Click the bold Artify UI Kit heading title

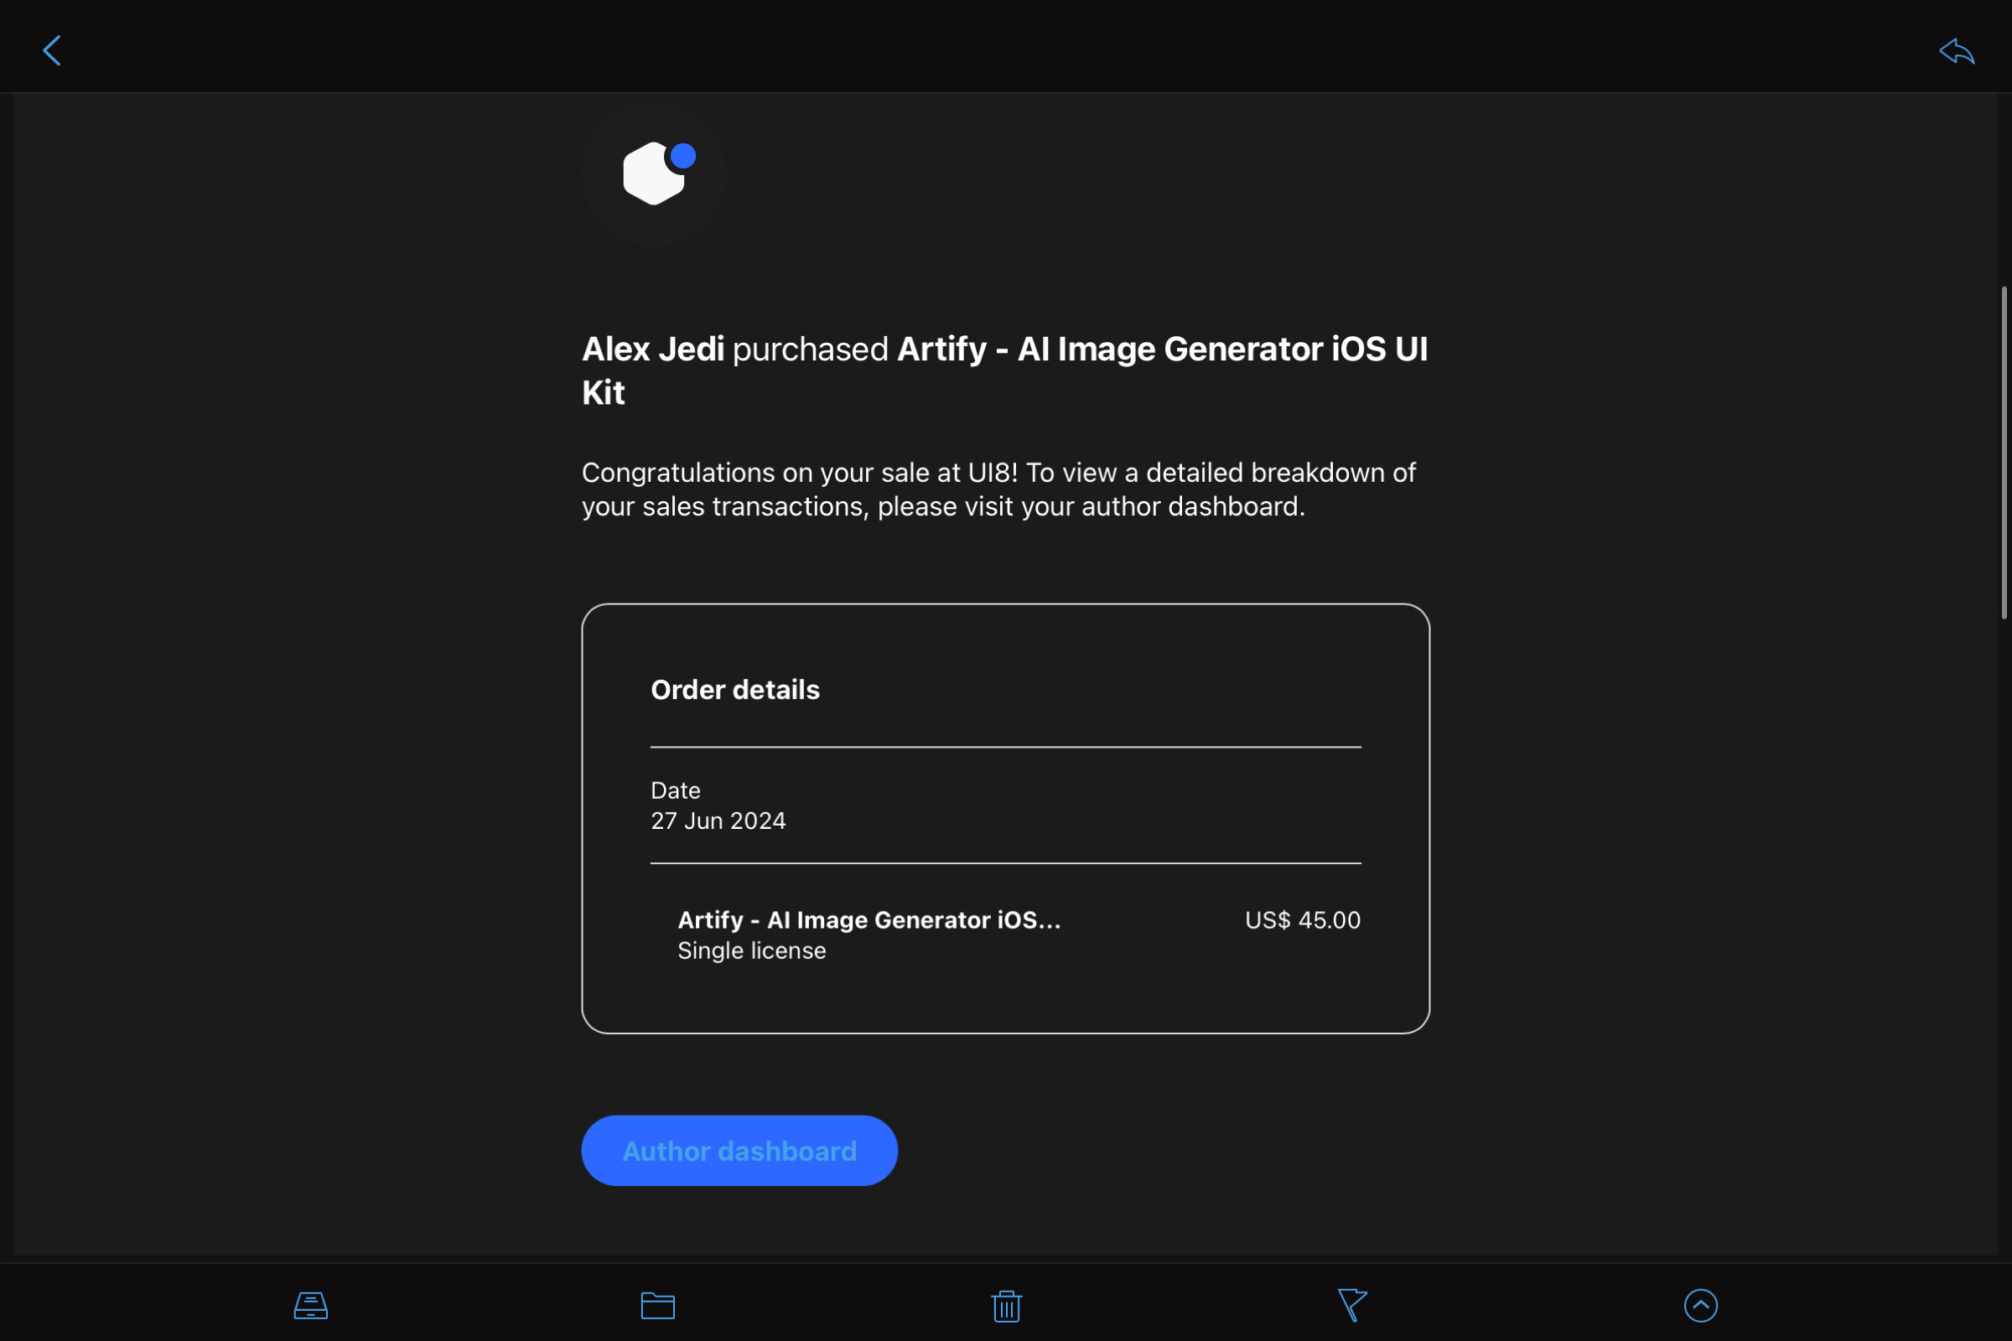[x=1162, y=349]
